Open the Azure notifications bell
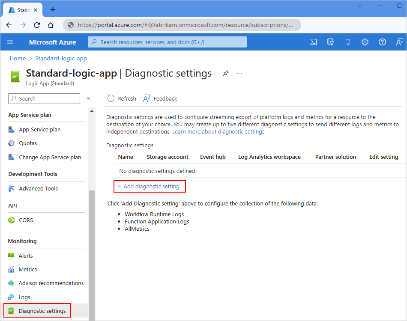 pyautogui.click(x=347, y=42)
